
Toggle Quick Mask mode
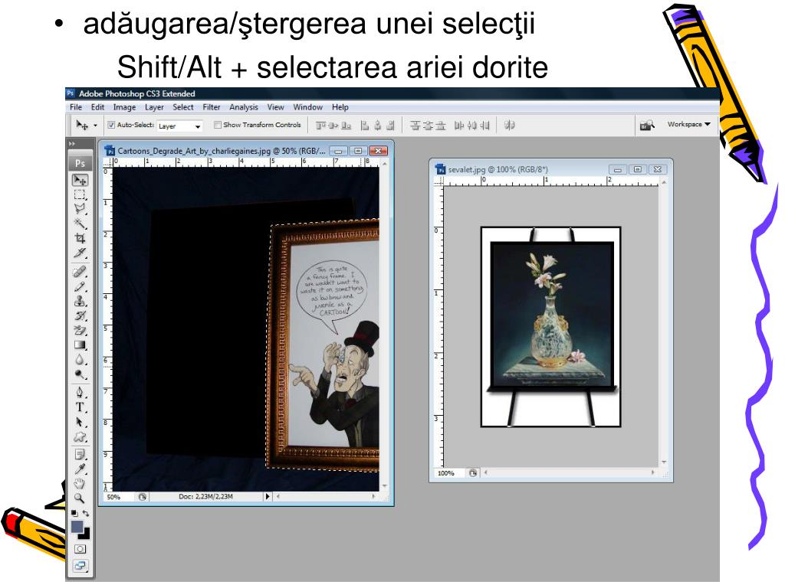[80, 549]
